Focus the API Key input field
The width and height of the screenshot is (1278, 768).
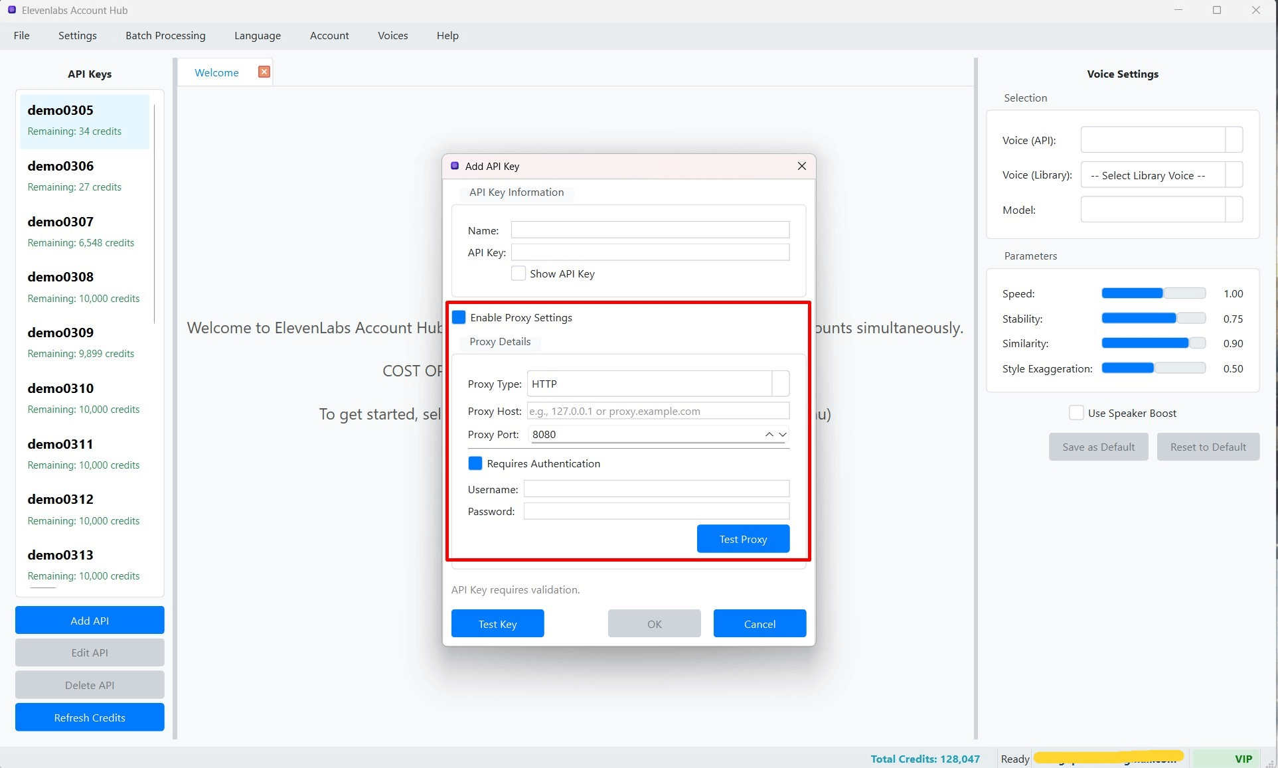650,252
